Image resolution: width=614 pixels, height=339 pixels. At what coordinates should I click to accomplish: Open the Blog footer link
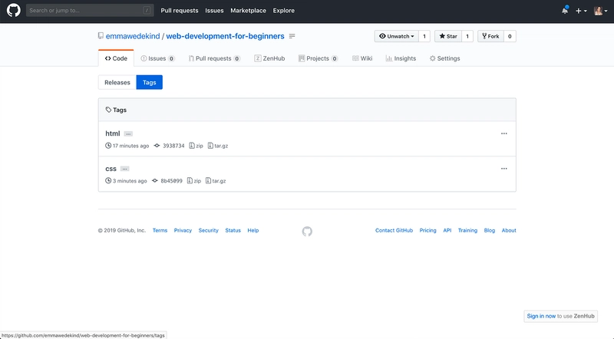pyautogui.click(x=490, y=230)
